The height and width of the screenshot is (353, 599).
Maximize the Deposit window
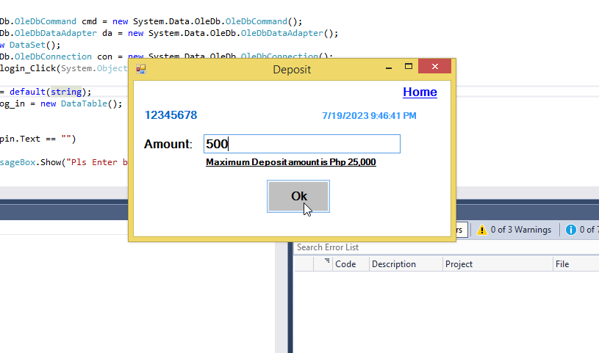tap(409, 68)
